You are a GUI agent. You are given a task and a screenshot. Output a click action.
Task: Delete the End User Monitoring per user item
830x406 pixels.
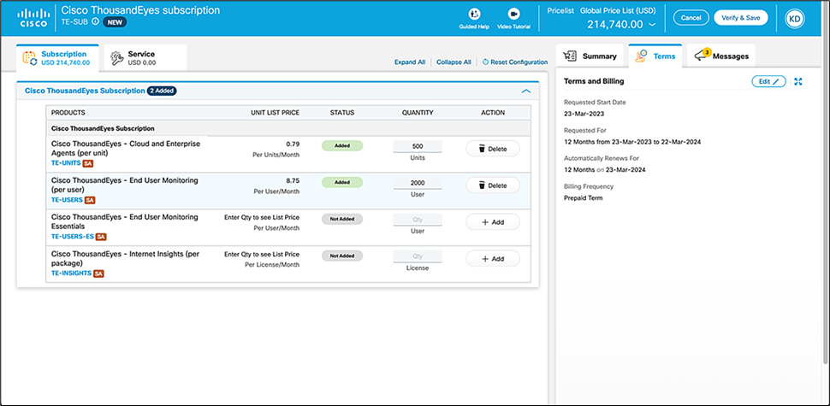493,185
